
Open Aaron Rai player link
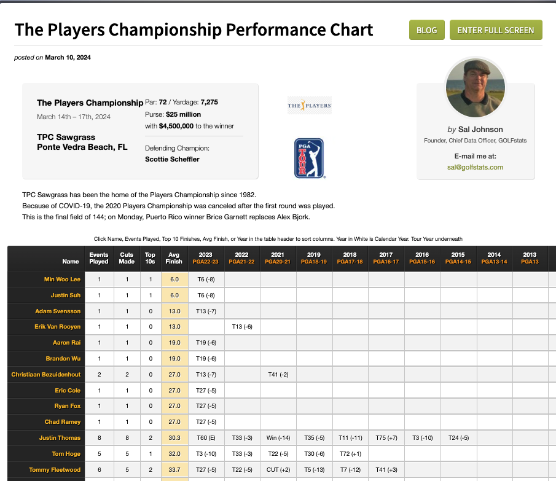[x=67, y=342]
